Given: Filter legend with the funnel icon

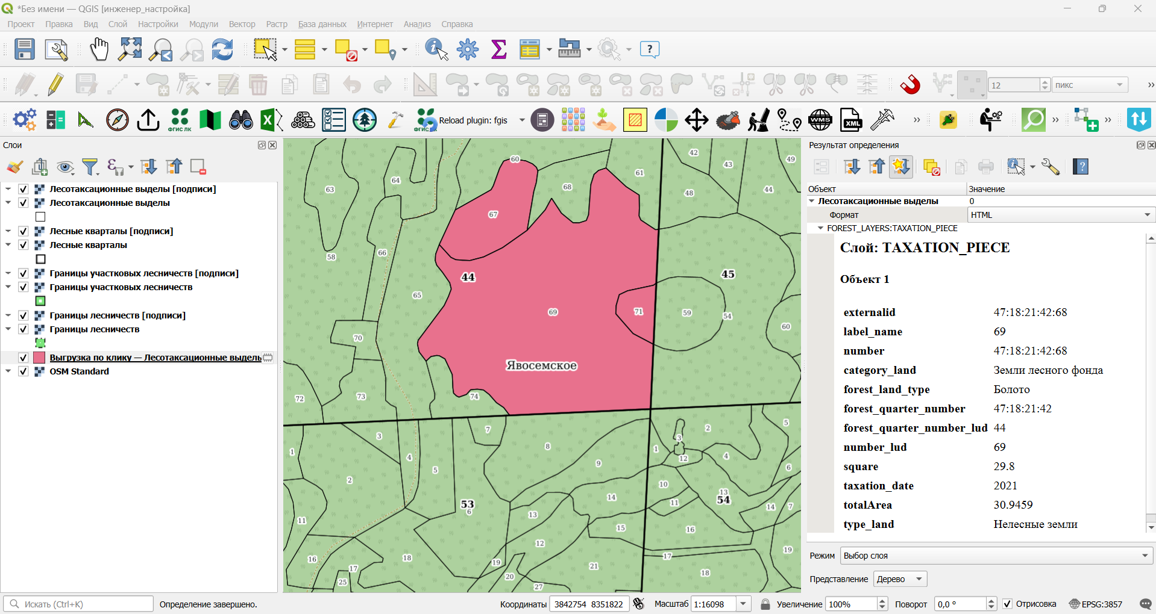Looking at the screenshot, I should 90,167.
